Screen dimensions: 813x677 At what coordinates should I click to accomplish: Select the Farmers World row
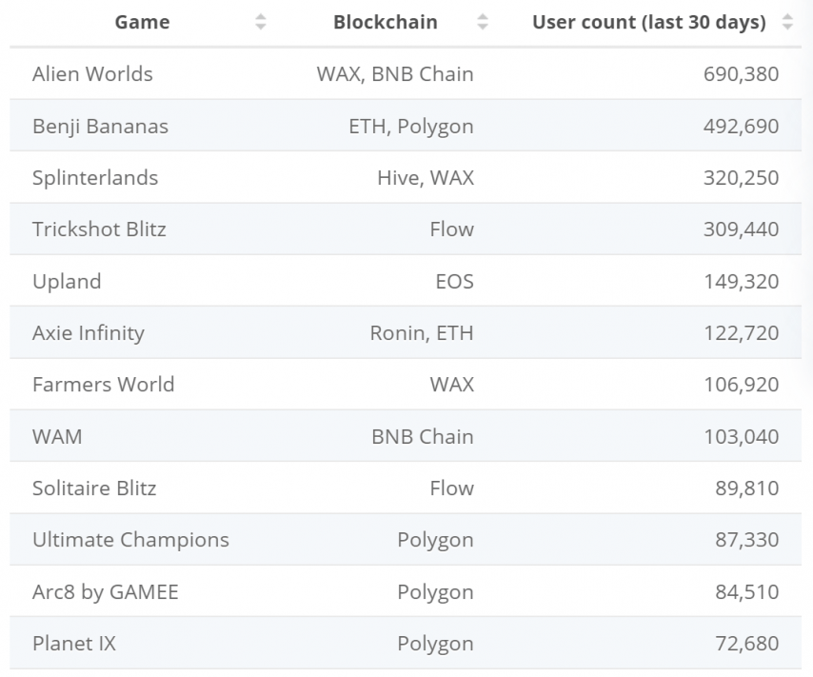tap(103, 385)
